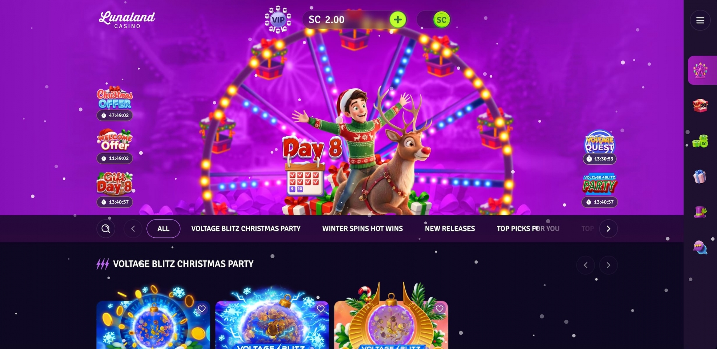Favorite the third game with heart icon
The height and width of the screenshot is (349, 717).
click(x=439, y=309)
